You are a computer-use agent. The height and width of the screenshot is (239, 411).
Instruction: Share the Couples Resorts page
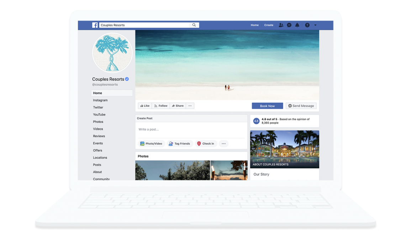178,106
